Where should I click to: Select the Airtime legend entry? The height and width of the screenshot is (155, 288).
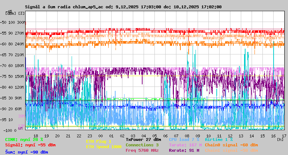(219, 139)
